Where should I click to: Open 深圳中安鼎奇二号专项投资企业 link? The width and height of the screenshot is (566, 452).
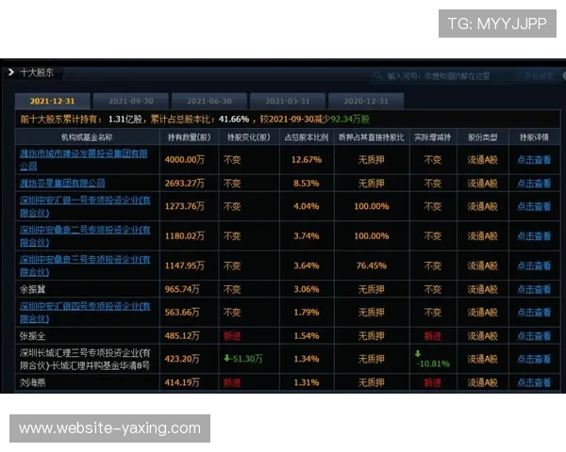pyautogui.click(x=85, y=235)
